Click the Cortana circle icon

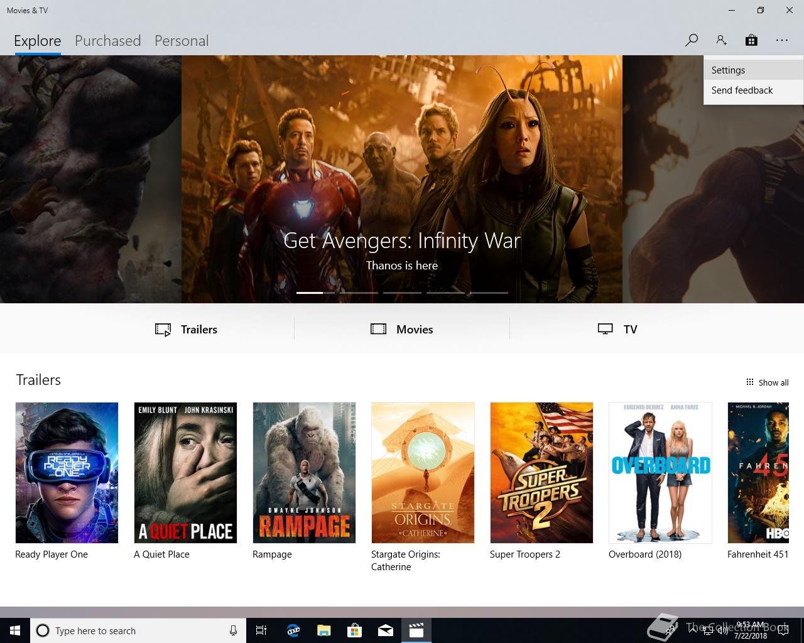pos(43,630)
